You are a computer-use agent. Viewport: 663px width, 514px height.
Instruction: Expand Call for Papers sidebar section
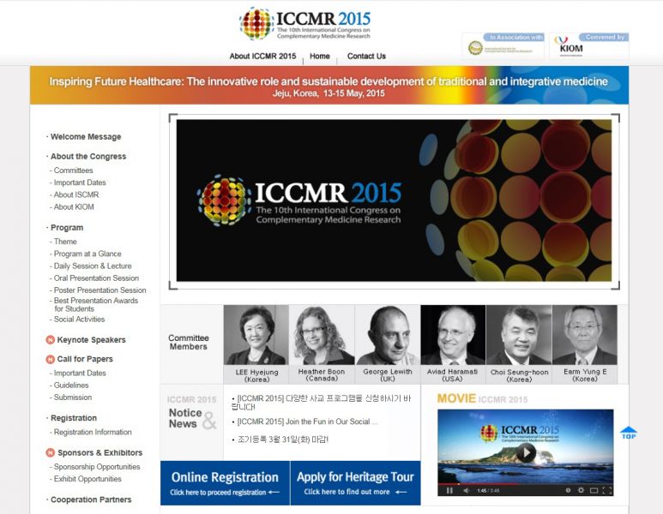85,359
